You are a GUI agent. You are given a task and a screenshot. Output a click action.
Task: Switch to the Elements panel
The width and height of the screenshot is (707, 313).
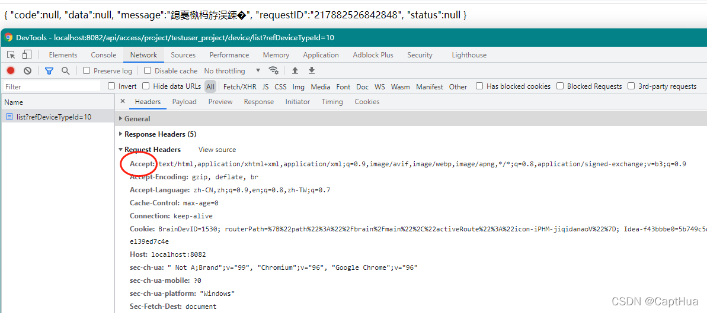coord(63,55)
